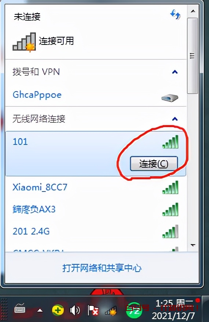
Task: Select the 201 2.4G wireless network
Action: click(x=96, y=232)
